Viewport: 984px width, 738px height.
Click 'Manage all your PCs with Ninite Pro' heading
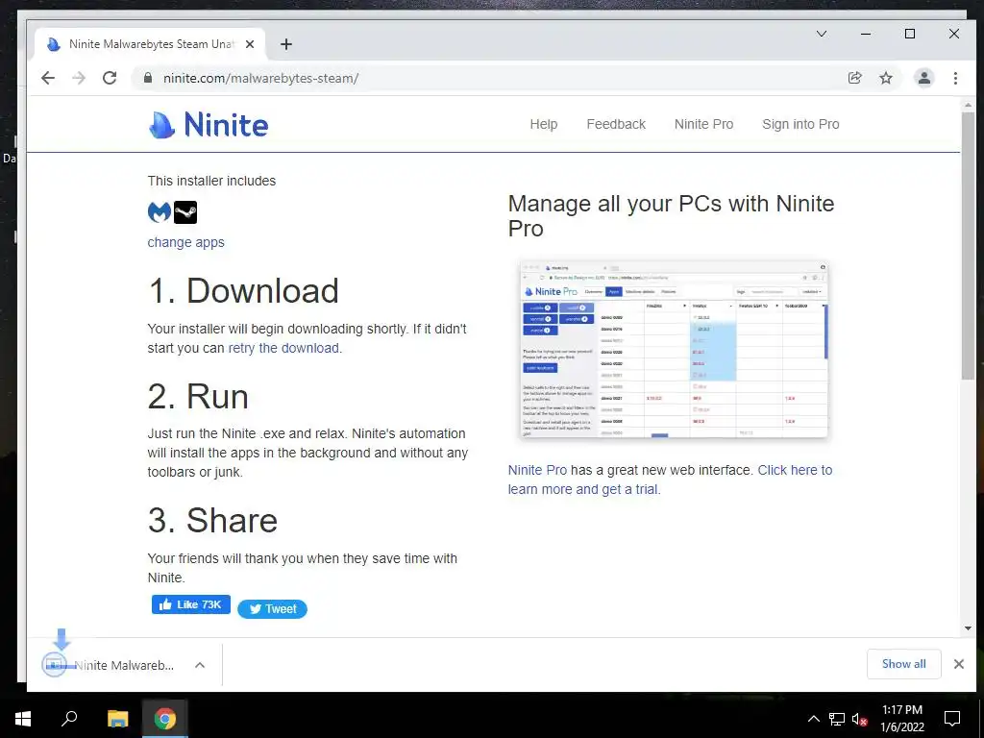(x=671, y=216)
